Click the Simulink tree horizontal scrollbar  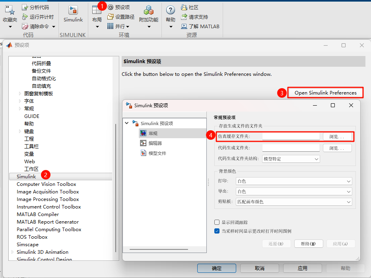point(159,249)
